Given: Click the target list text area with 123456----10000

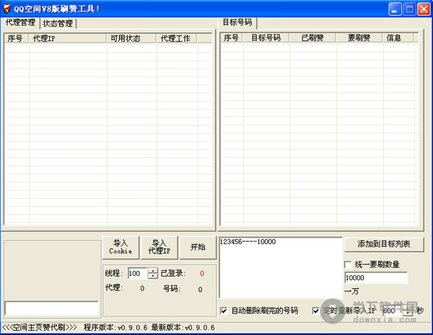Looking at the screenshot, I should click(x=281, y=268).
